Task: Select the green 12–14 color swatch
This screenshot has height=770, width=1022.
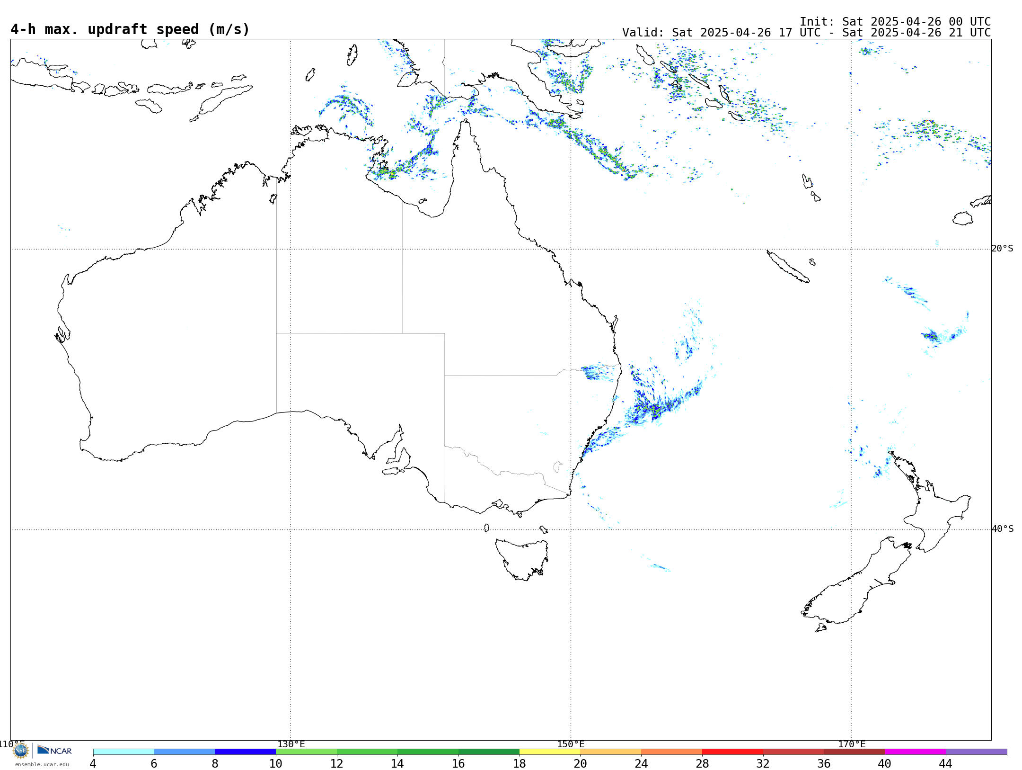Action: [x=367, y=752]
